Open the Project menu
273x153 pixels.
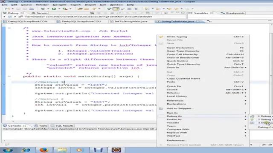90,5
